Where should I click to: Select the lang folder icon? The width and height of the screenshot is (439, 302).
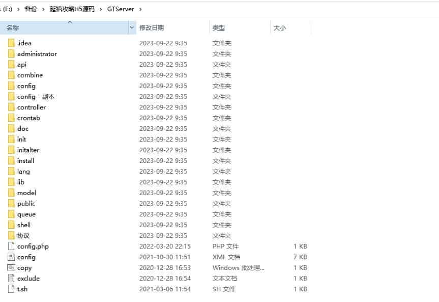pos(11,171)
